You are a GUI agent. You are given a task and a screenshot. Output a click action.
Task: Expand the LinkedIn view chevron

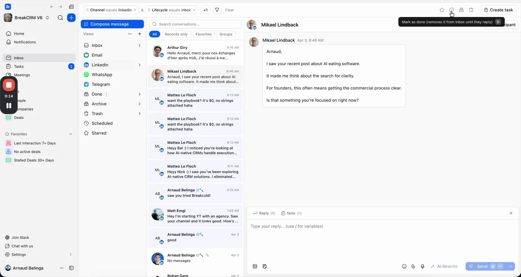click(x=140, y=65)
